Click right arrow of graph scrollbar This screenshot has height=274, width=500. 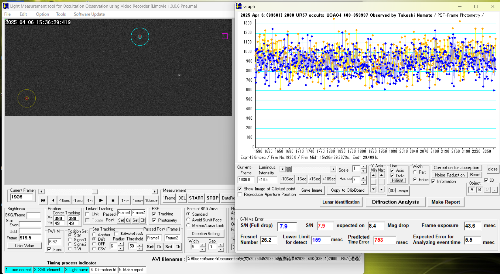tap(333, 169)
